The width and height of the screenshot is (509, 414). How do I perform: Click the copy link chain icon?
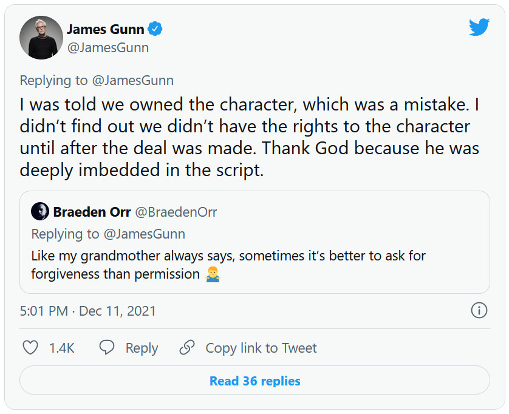(x=187, y=348)
